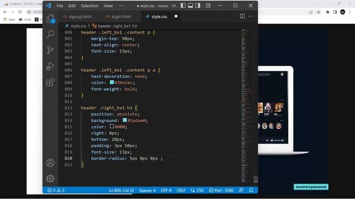
Task: Open browser extensions puzzle icon
Action: click(x=328, y=12)
